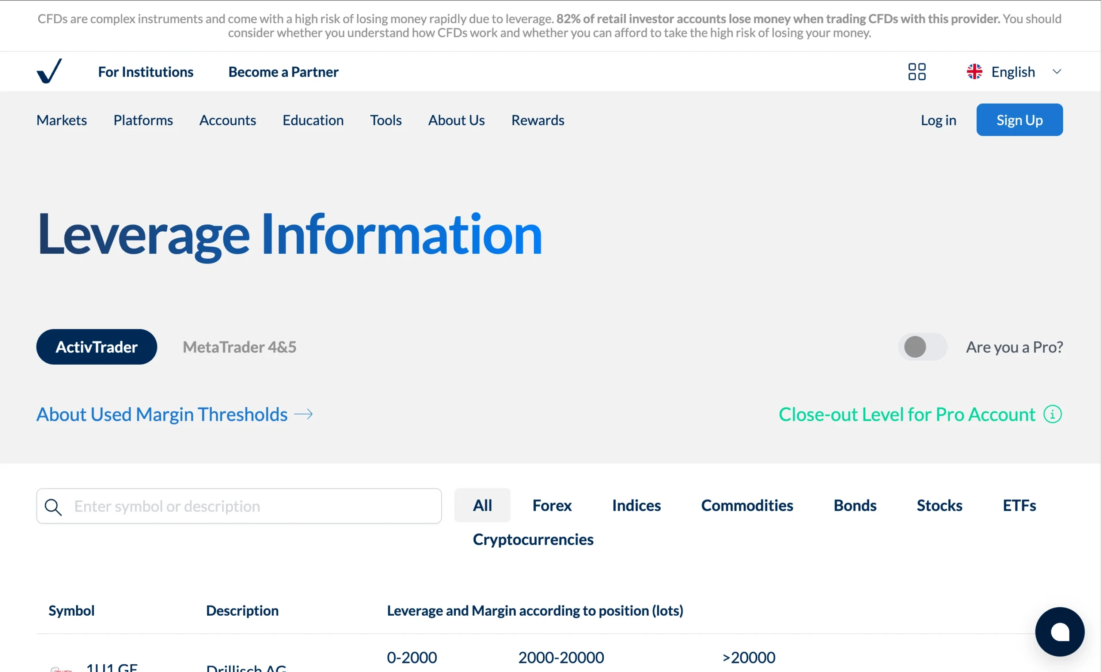Filter instruments by Forex
1101x672 pixels.
[x=552, y=505]
